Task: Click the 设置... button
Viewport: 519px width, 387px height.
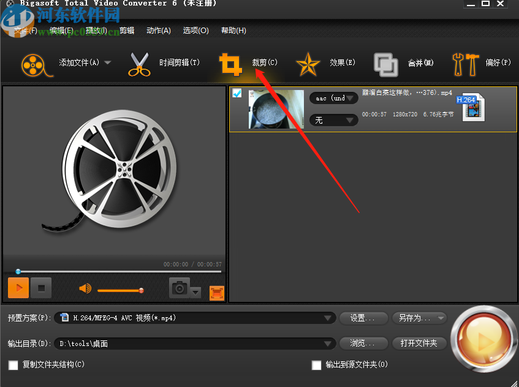Action: 363,318
